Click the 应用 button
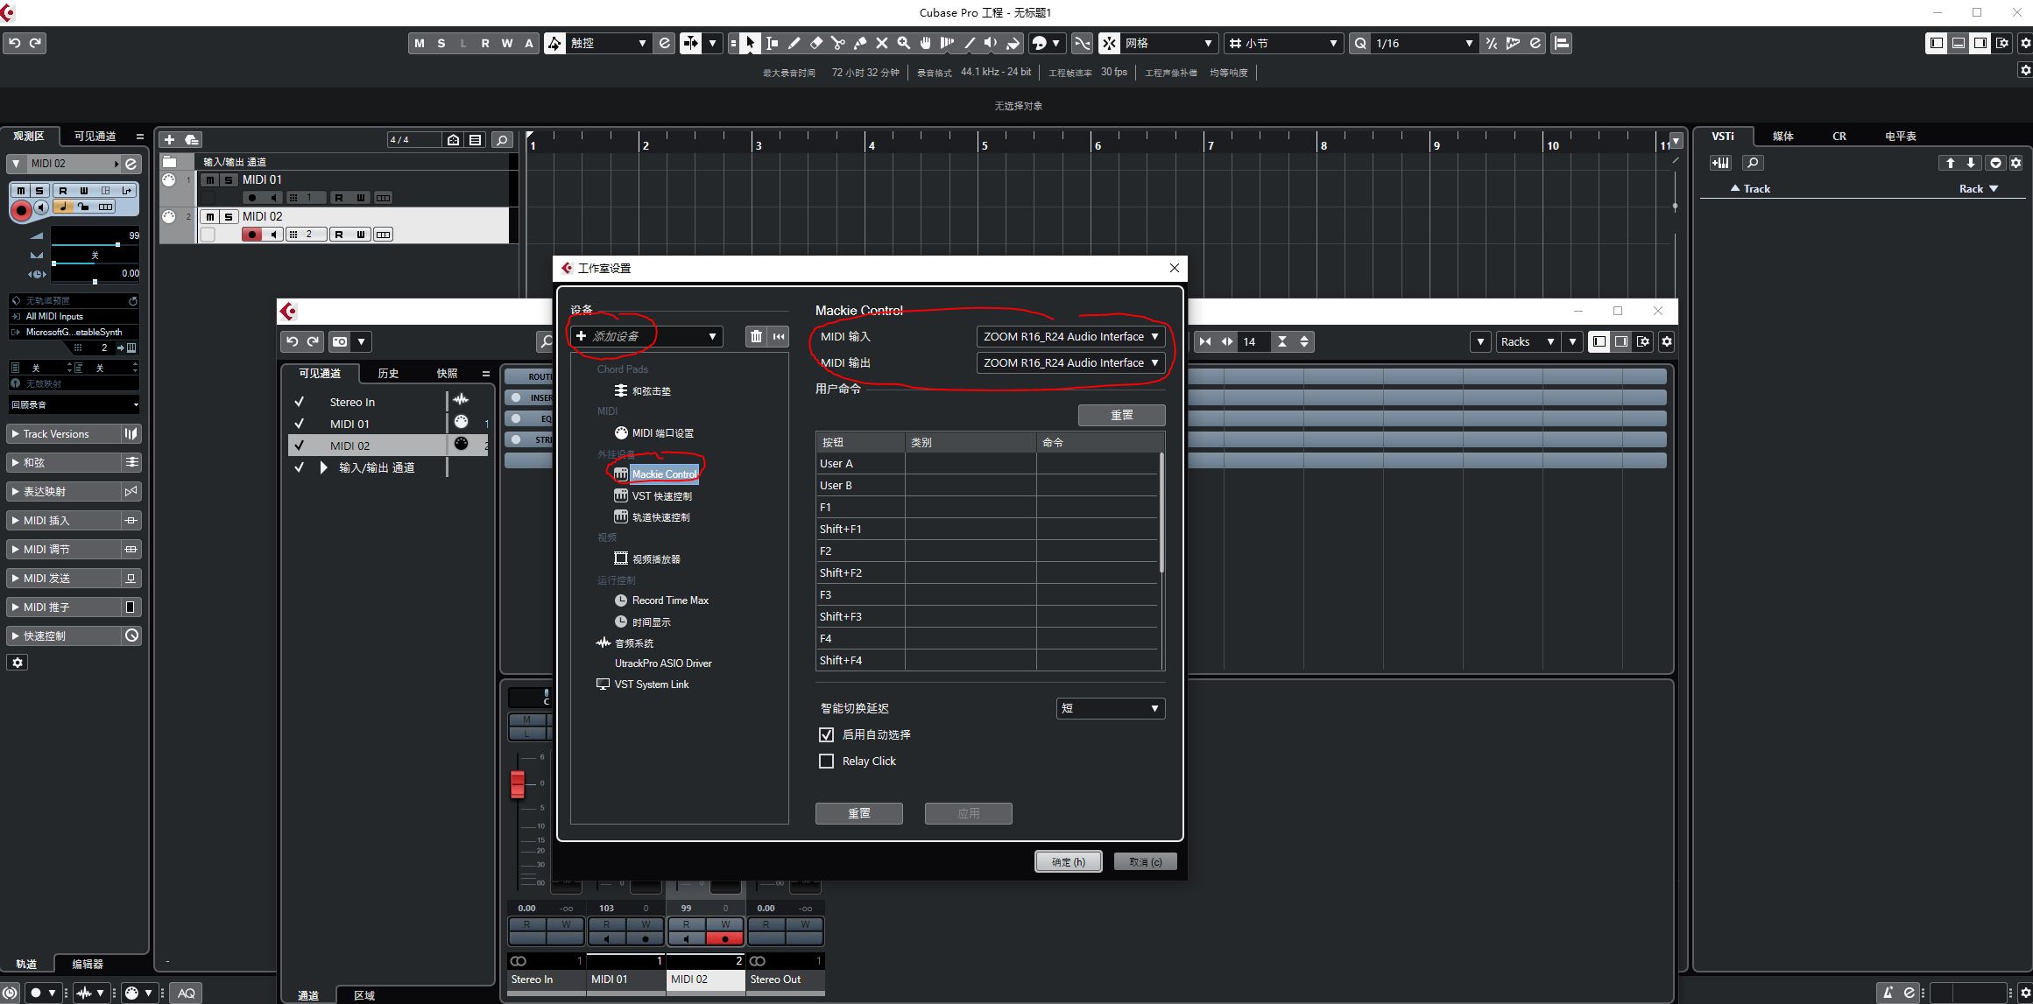The height and width of the screenshot is (1004, 2033). tap(969, 813)
